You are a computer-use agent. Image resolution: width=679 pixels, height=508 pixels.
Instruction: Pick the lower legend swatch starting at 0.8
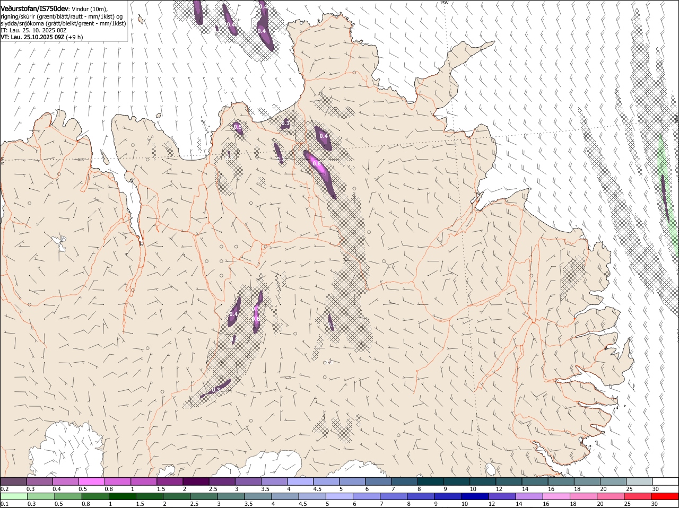(95, 496)
